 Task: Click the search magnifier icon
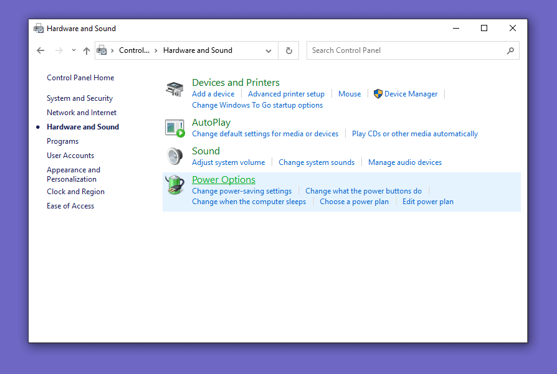coord(510,51)
